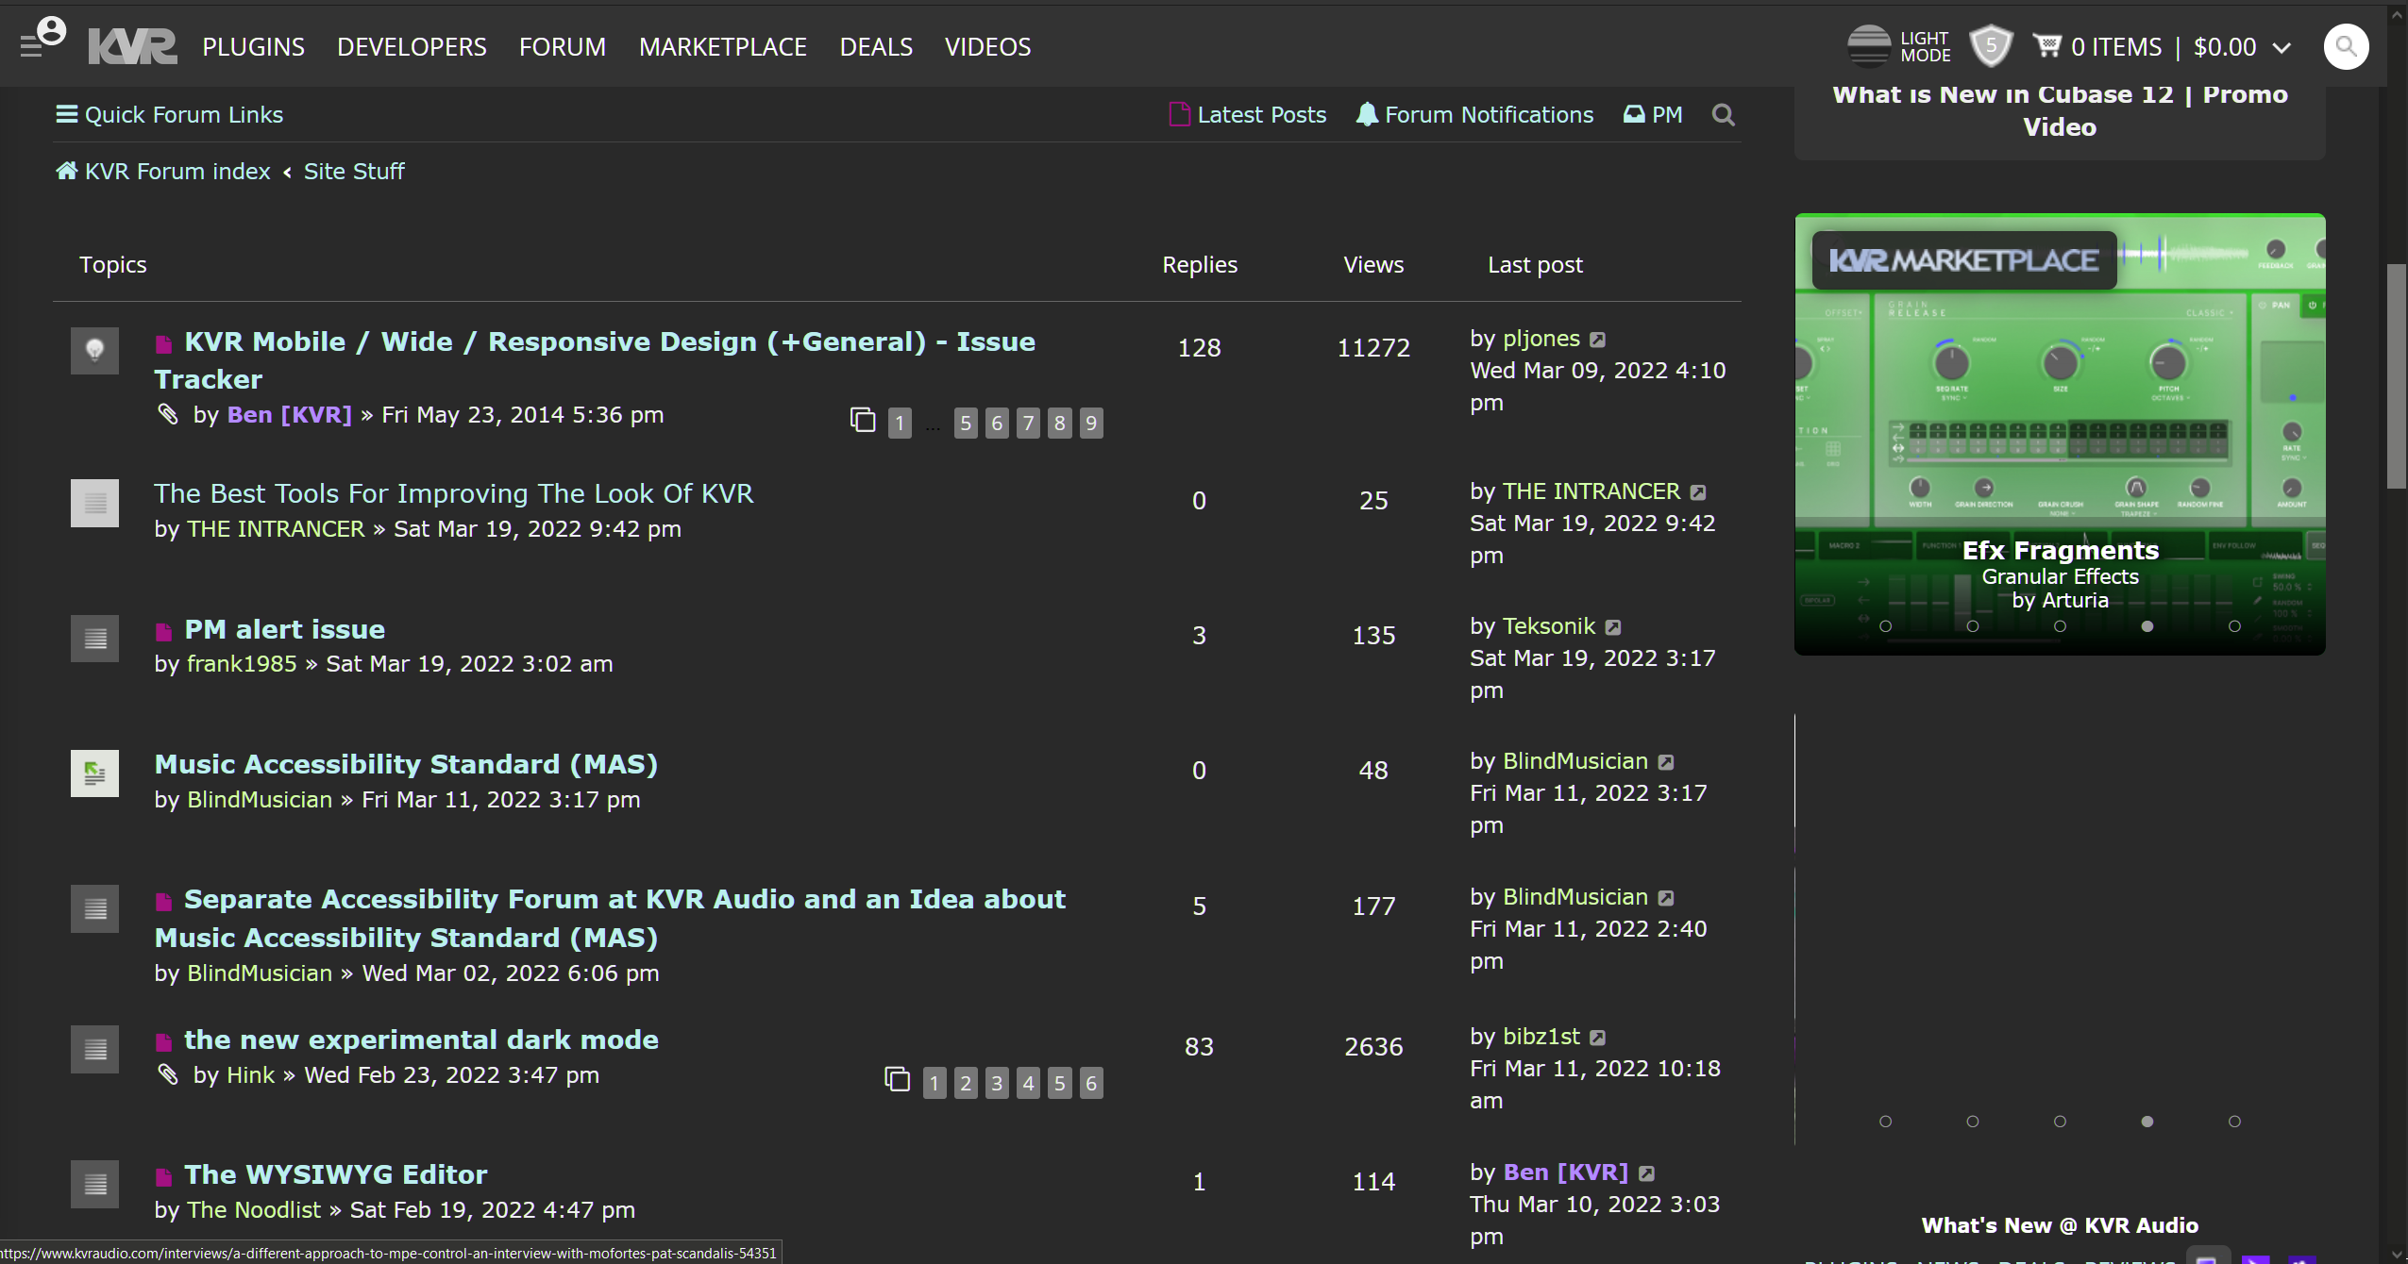
Task: Open The WYSIWYG Editor topic
Action: 335,1174
